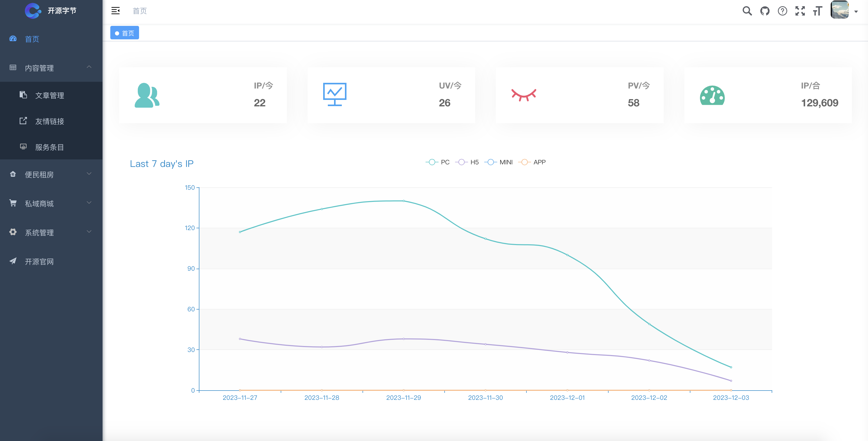The width and height of the screenshot is (868, 441).
Task: Toggle fullscreen mode icon
Action: pyautogui.click(x=800, y=11)
